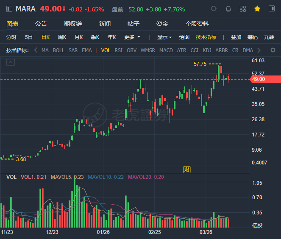281x239 pixels.
Task: Select the 周K period button
Action: [62, 37]
